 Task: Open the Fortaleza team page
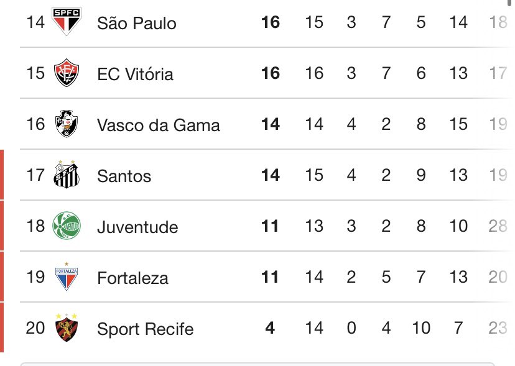click(132, 278)
